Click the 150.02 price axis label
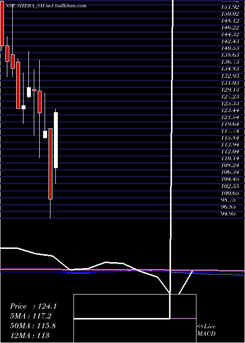Image resolution: width=245 pixels, height=343 pixels. click(230, 14)
